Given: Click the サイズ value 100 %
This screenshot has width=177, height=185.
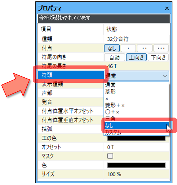Looking at the screenshot, I should [x=114, y=174].
